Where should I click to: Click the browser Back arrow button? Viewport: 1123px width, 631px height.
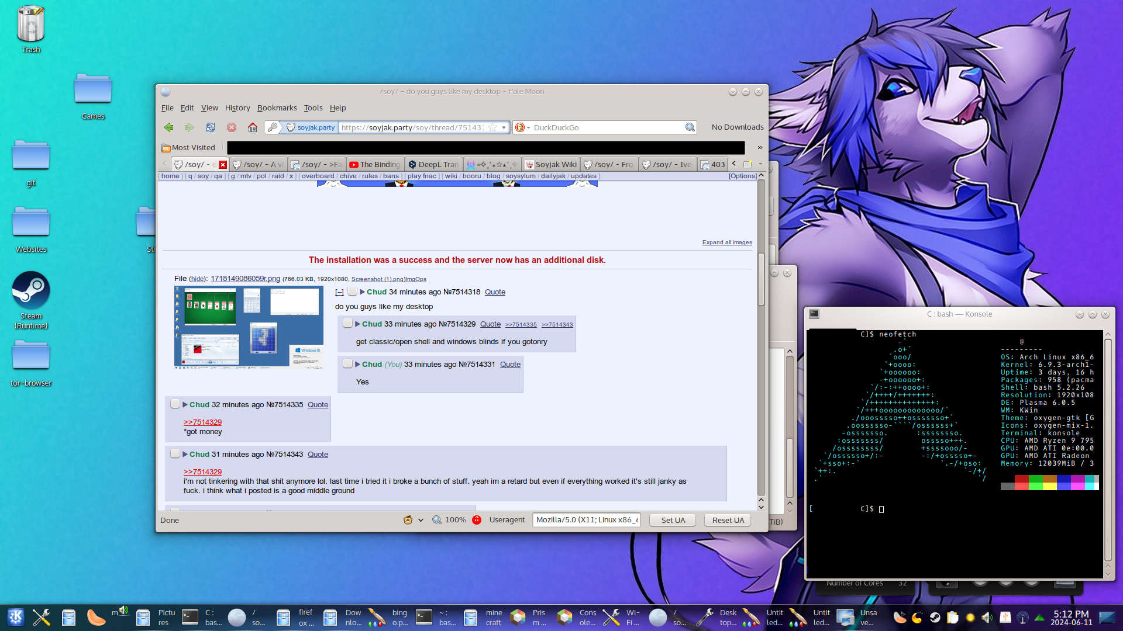168,127
